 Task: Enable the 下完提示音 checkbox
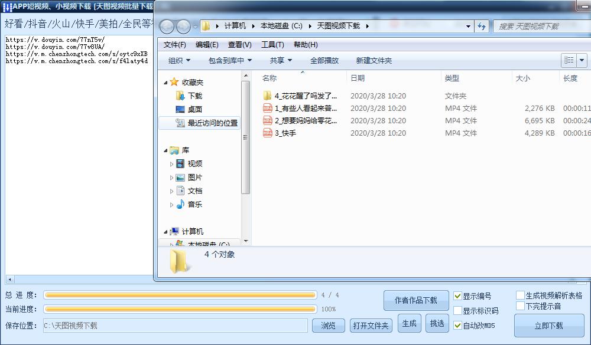521,306
